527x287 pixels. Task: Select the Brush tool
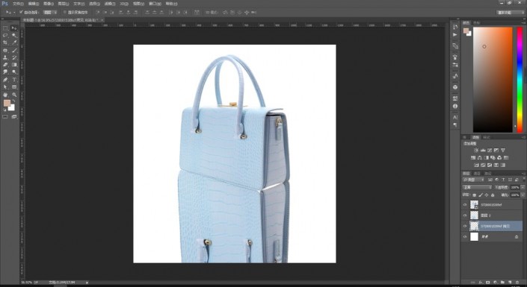tap(14, 50)
